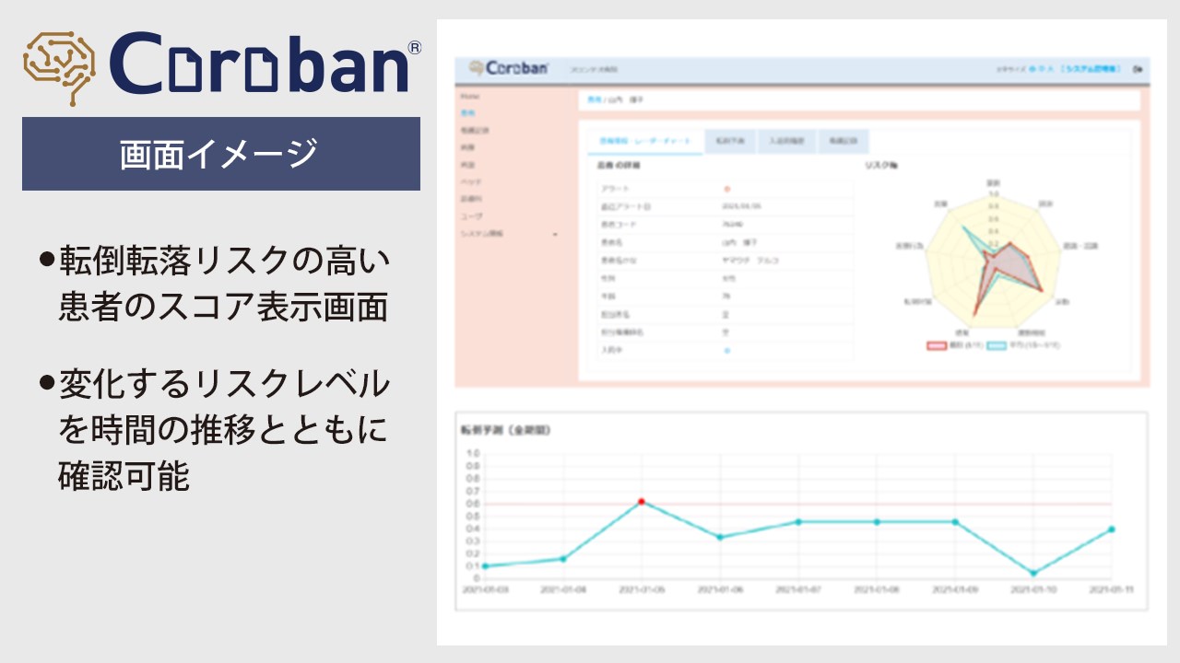Screen dimensions: 1180x663
Task: Click the red data point on 2021-01-05
Action: 641,502
